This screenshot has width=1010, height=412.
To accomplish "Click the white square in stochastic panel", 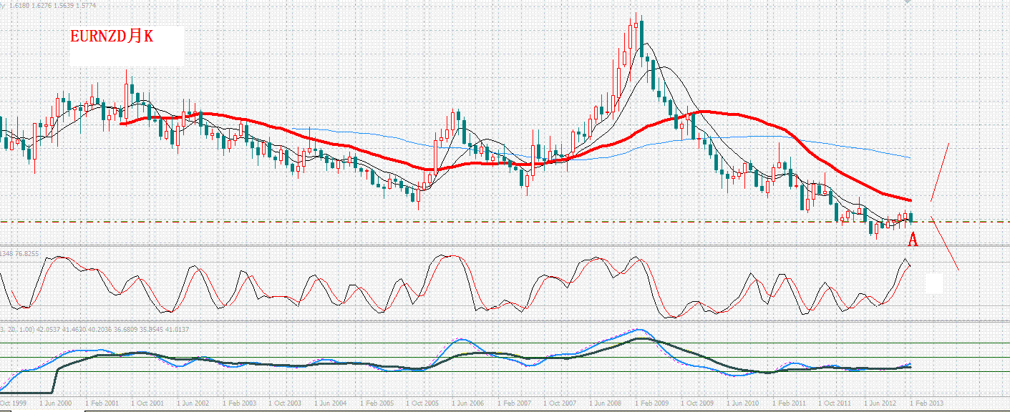I will click(934, 283).
